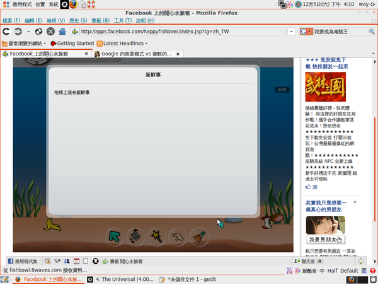Click 我要男朋友 ad button
The height and width of the screenshot is (284, 378).
pos(326,240)
